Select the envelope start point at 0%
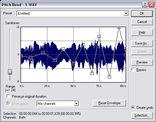Screen dimensions: 156x122 point(21,56)
